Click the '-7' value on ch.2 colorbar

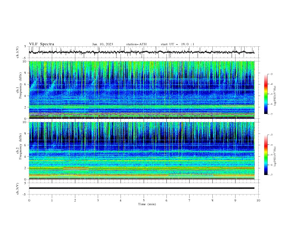point(271,175)
